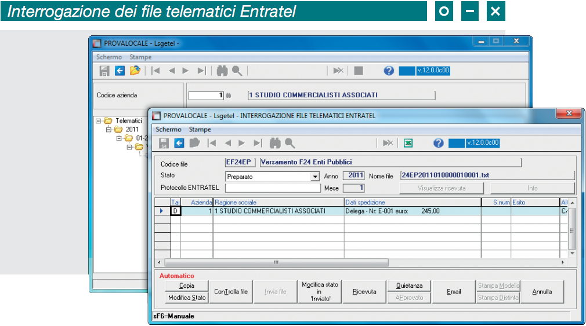Click the stop square icon in back window
This screenshot has width=586, height=326.
pyautogui.click(x=359, y=71)
